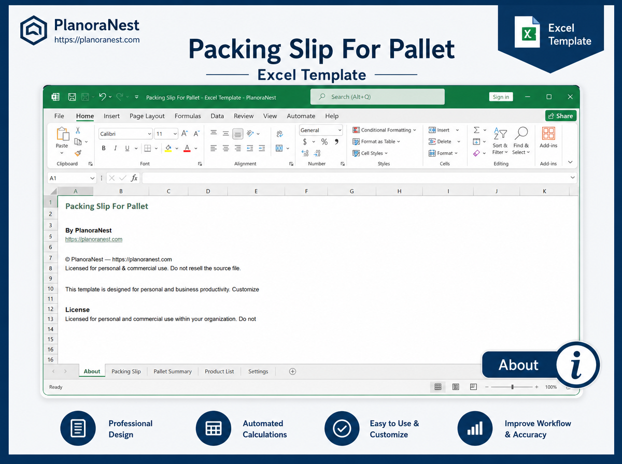Click the Format cells button
This screenshot has width=622, height=464.
pos(444,153)
